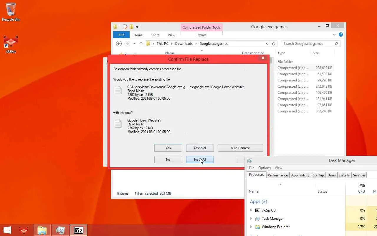This screenshot has width=377, height=236.
Task: Switch to the Details tab
Action: (x=344, y=175)
